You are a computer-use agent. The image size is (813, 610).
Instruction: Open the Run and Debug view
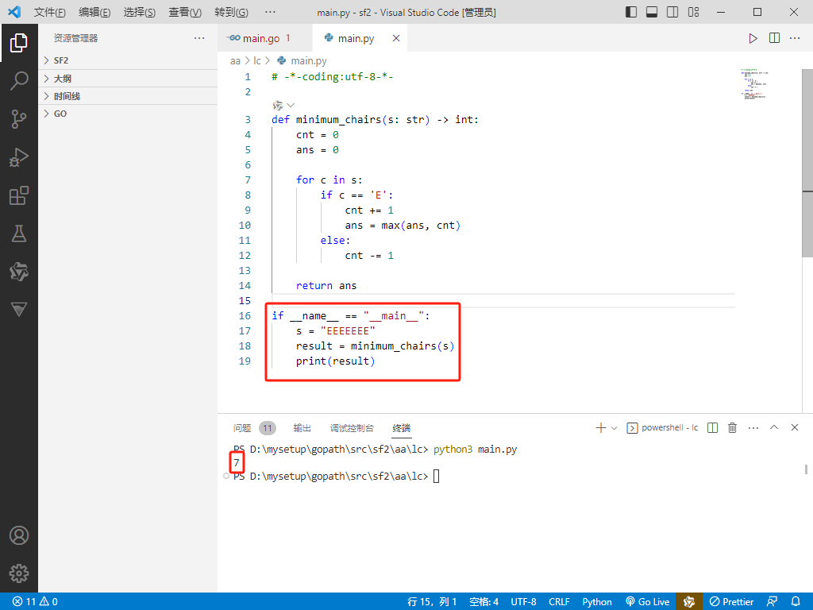tap(19, 157)
